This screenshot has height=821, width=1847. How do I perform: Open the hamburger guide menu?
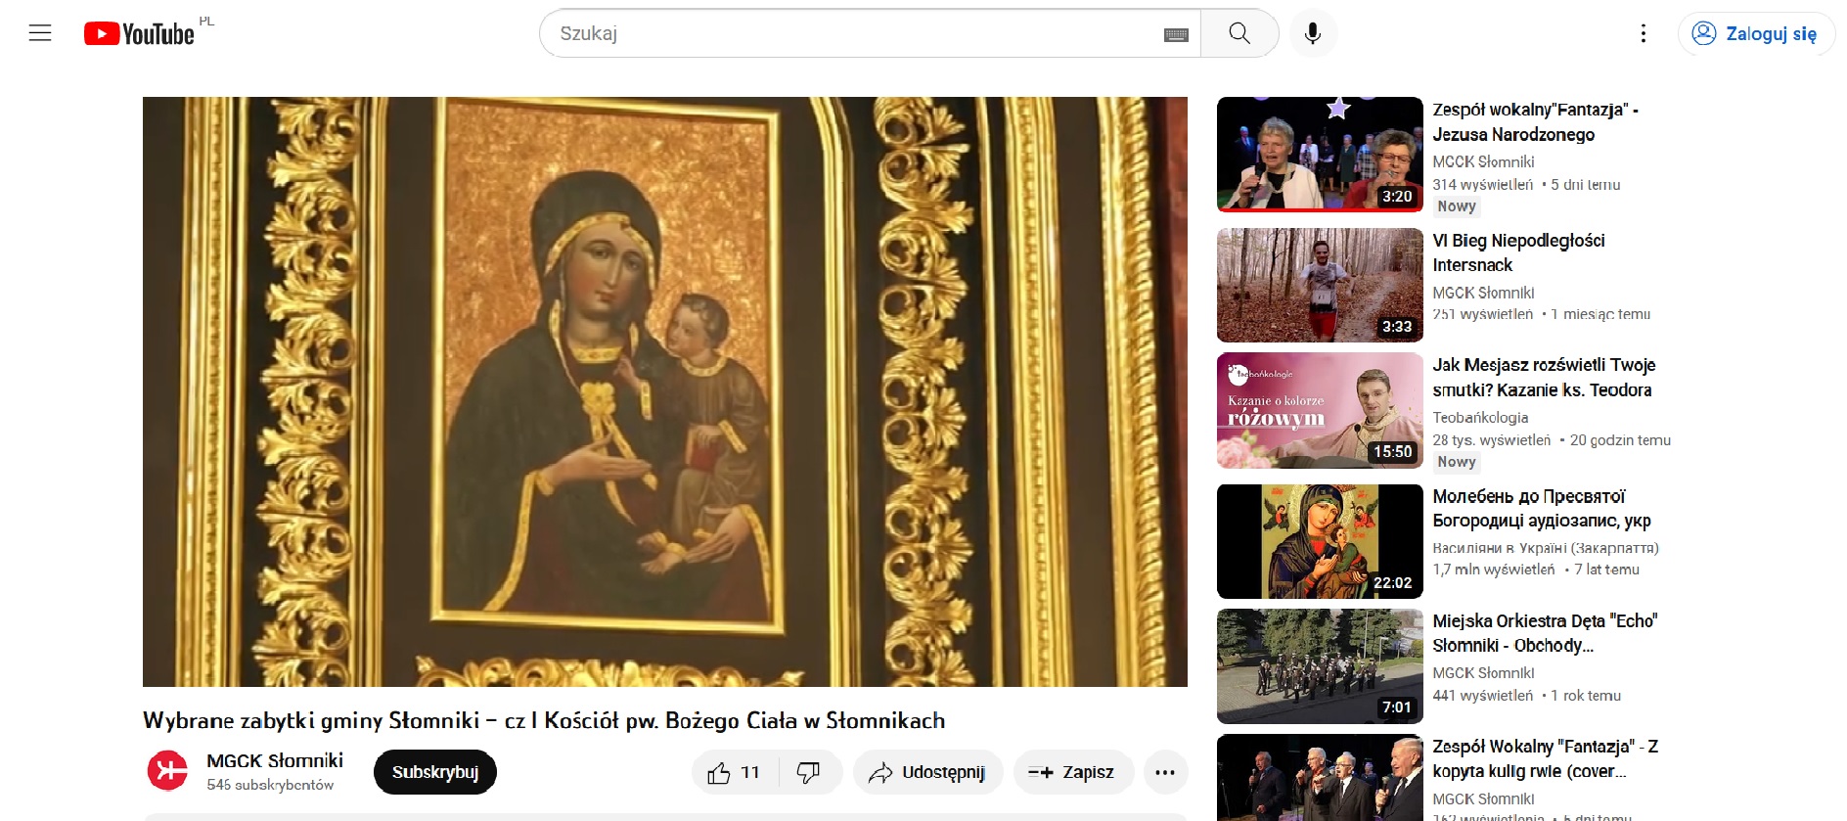40,33
